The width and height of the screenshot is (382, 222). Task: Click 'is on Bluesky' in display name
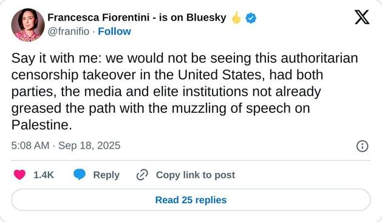click(193, 18)
